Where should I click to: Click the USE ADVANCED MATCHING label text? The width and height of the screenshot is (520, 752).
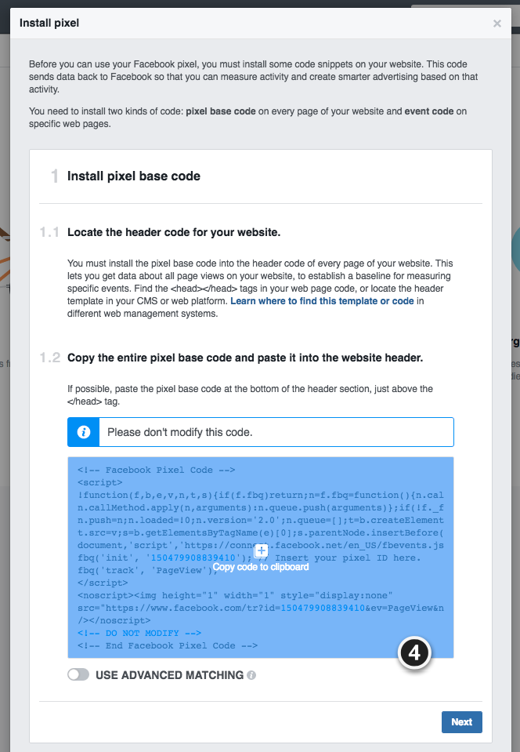[169, 675]
